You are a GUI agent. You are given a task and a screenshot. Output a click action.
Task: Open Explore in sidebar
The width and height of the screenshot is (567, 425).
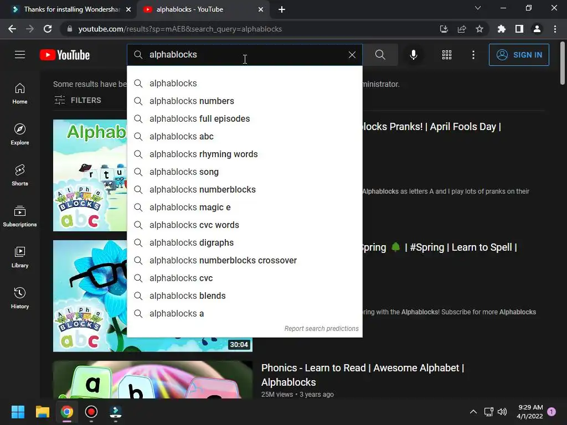[x=20, y=134]
